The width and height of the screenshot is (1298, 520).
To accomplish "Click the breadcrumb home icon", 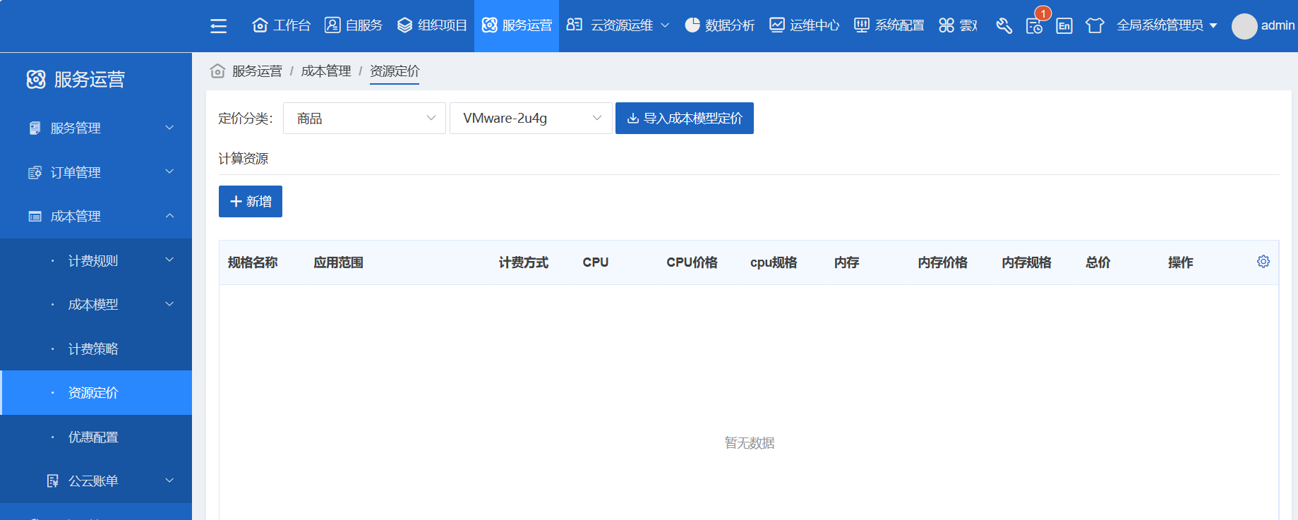I will (218, 71).
